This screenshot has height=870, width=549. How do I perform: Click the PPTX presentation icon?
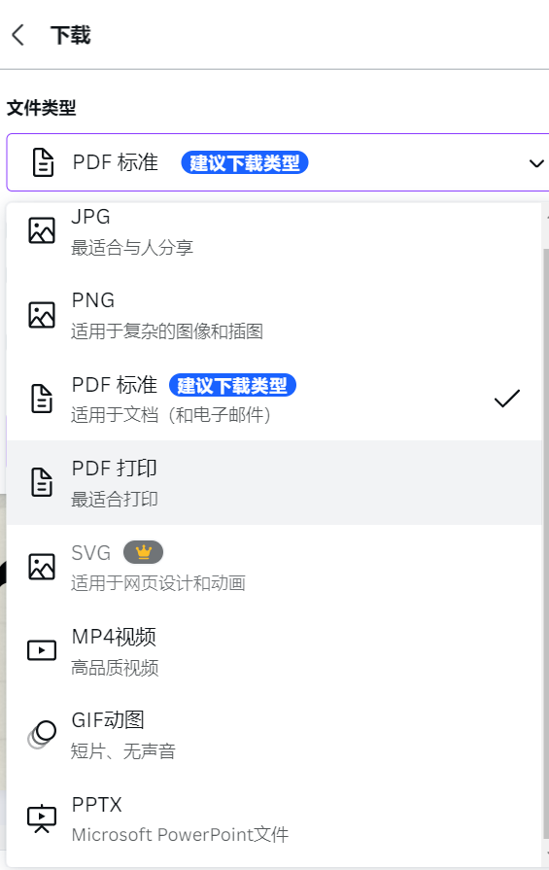tap(42, 818)
